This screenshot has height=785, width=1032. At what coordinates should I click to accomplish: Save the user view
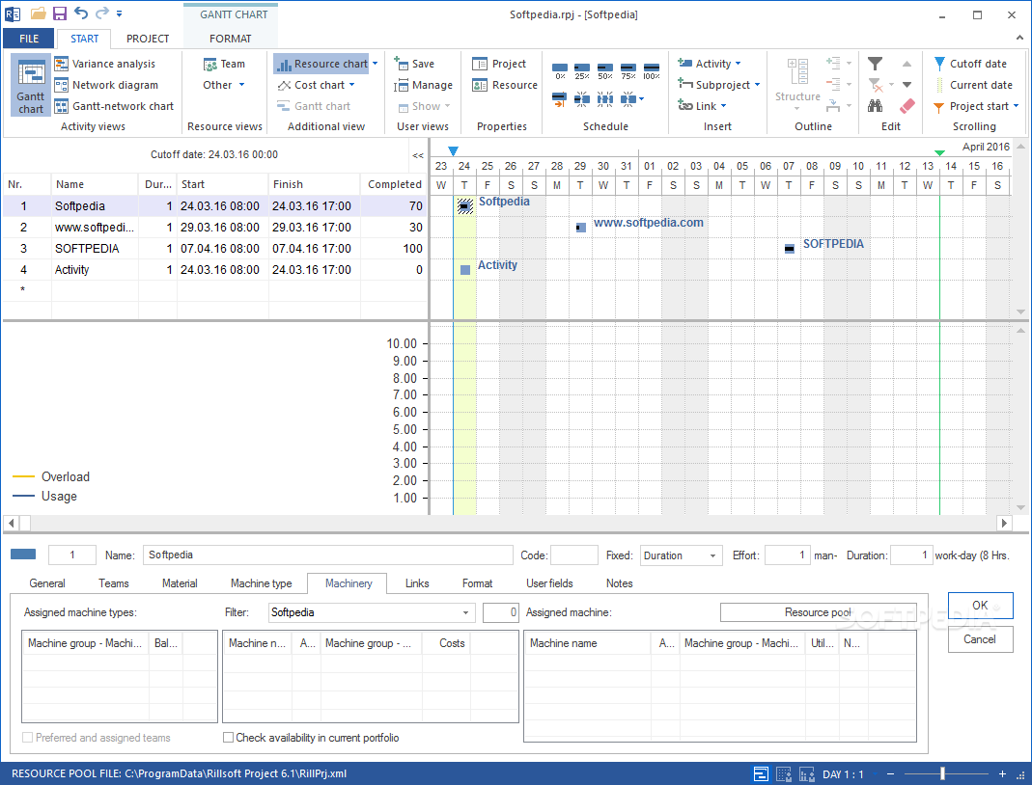point(414,64)
